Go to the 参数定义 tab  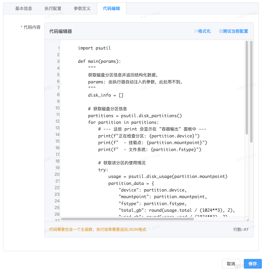click(x=82, y=8)
